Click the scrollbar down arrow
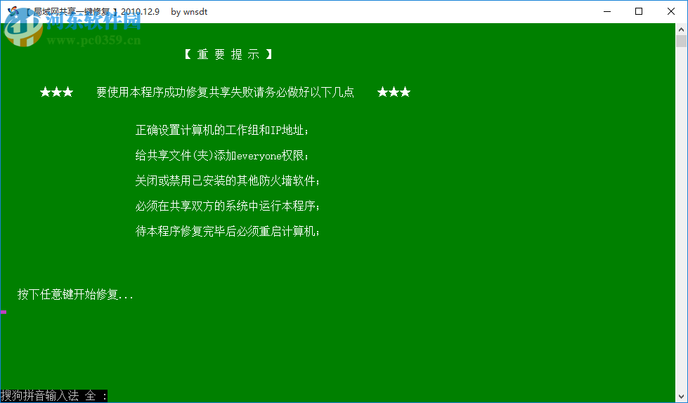This screenshot has width=688, height=403. [x=681, y=397]
